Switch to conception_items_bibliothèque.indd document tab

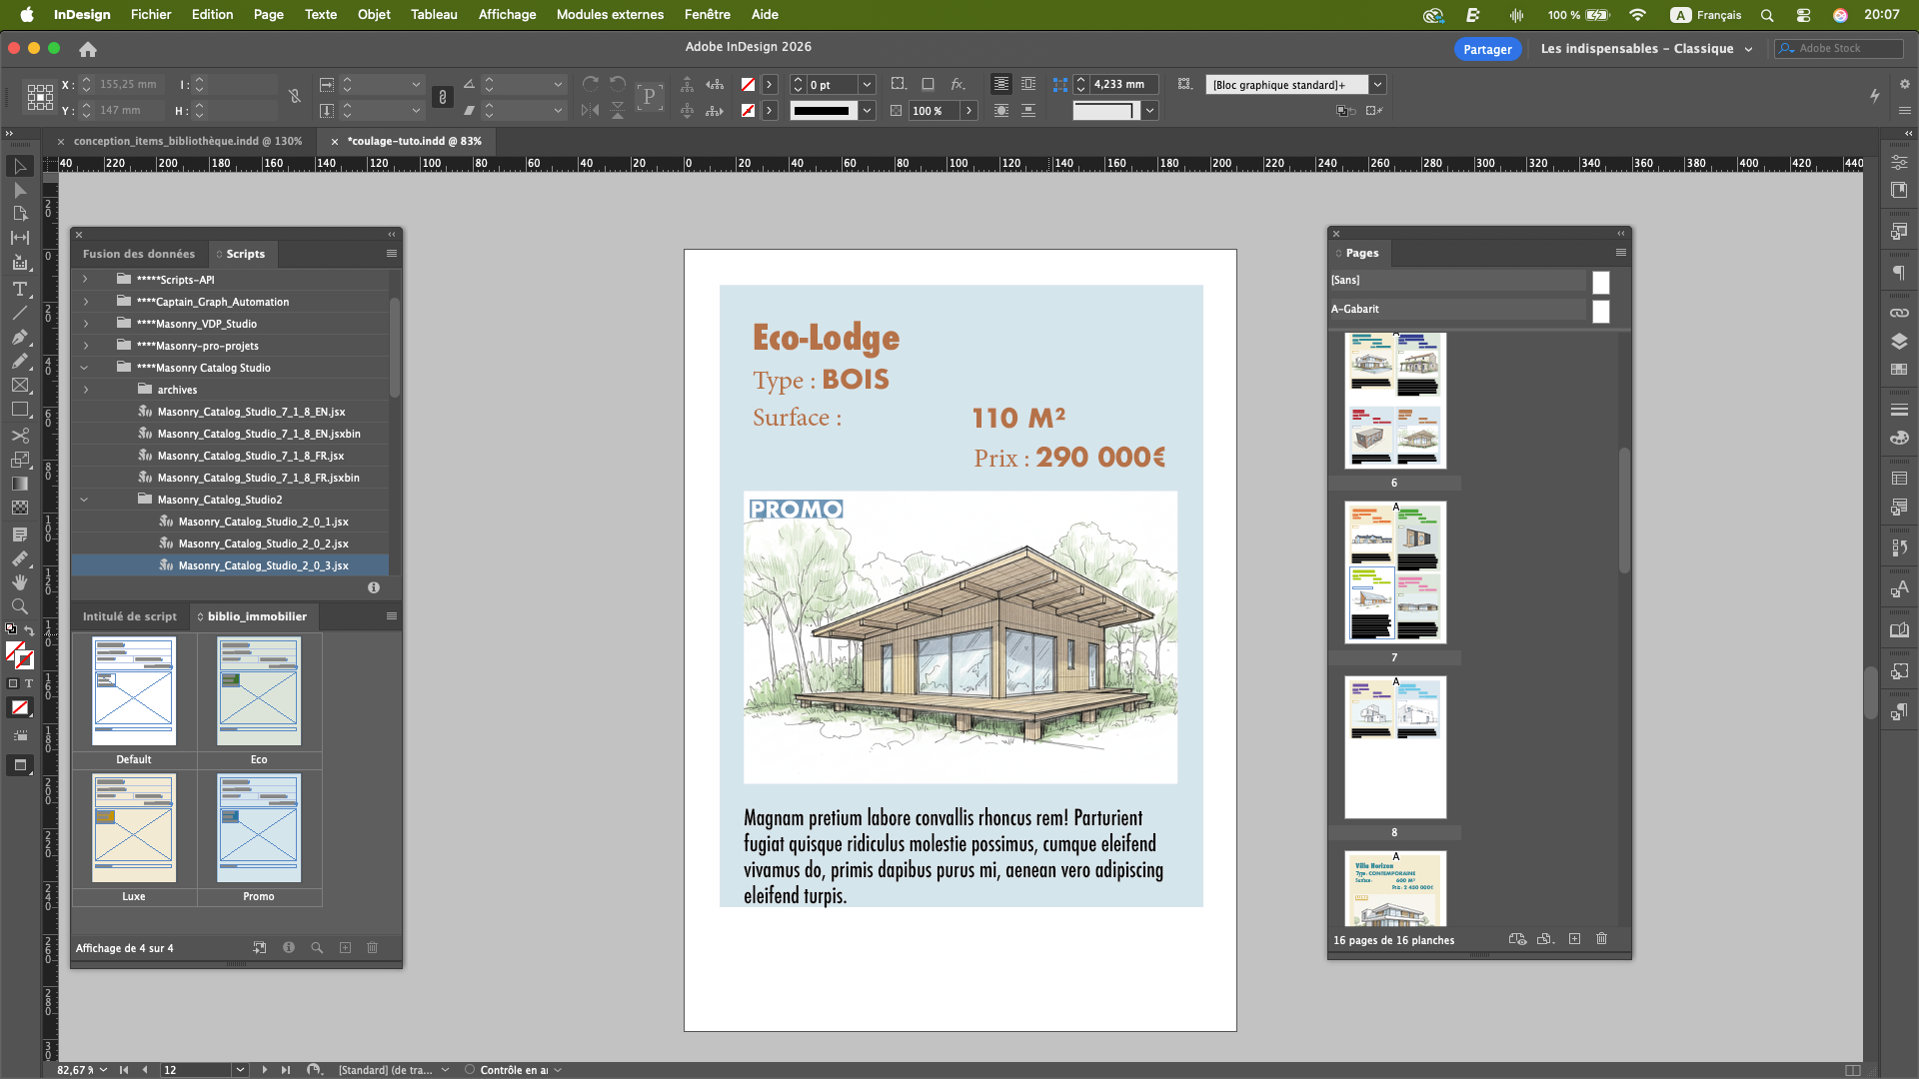coord(187,141)
